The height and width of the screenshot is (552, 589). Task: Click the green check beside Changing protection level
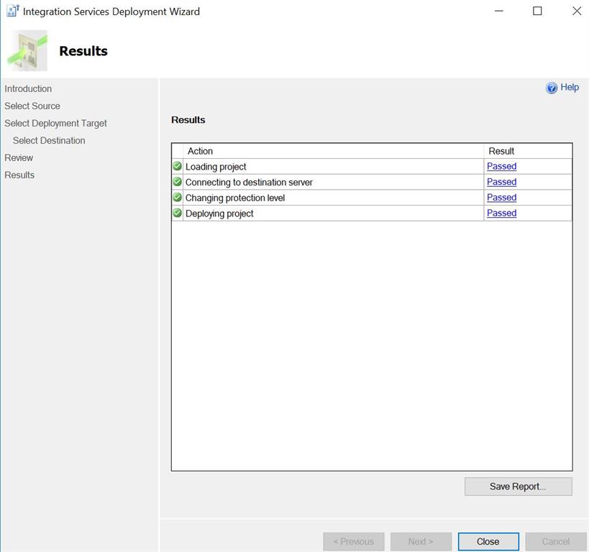point(176,197)
